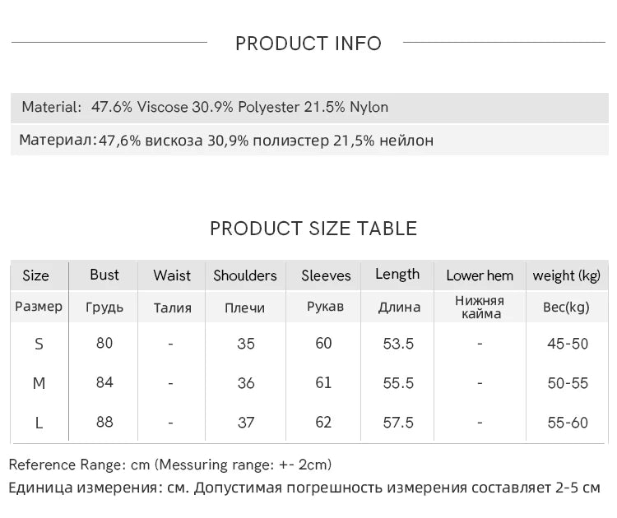Click the Size column header
Viewport: 617px width, 518px height.
[35, 275]
